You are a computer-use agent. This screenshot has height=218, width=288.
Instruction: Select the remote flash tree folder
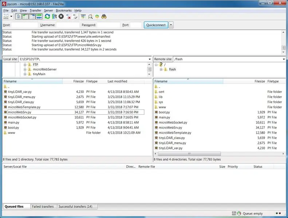[x=172, y=69]
